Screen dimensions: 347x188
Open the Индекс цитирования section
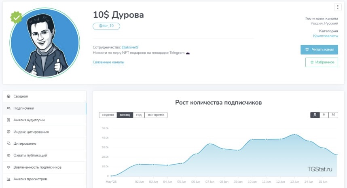[44, 132]
